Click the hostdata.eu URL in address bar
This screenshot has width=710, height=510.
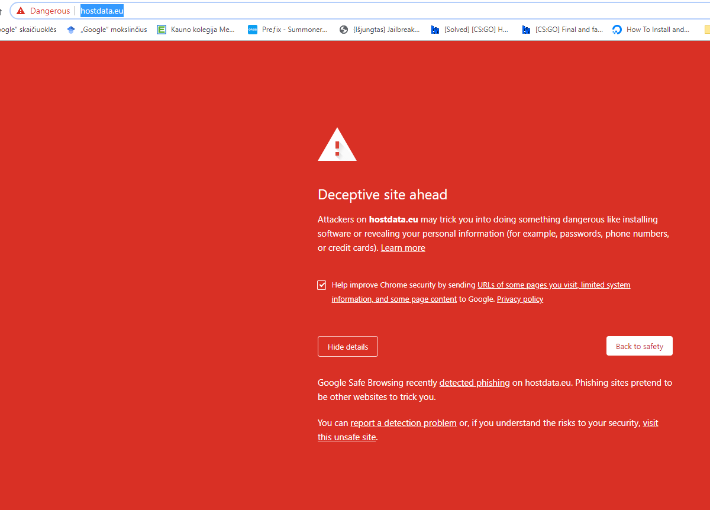point(102,11)
